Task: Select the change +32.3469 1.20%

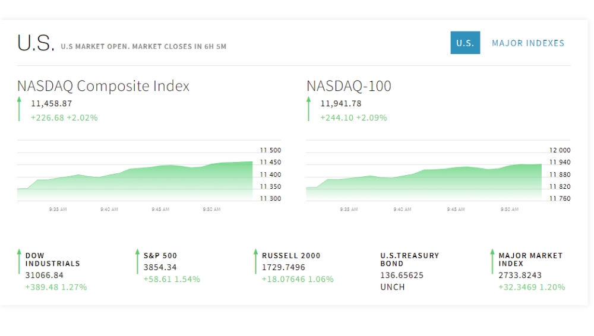Action: coord(532,287)
